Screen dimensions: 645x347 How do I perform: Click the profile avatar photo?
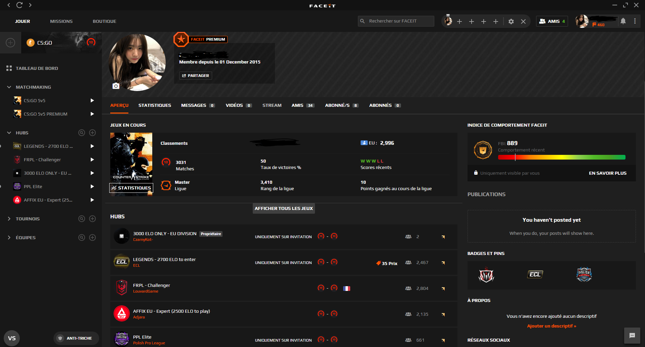[137, 62]
